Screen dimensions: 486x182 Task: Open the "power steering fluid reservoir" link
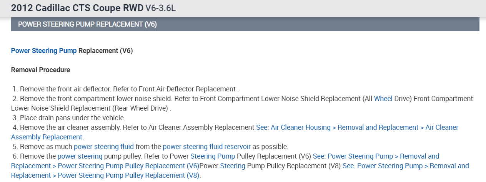point(206,147)
